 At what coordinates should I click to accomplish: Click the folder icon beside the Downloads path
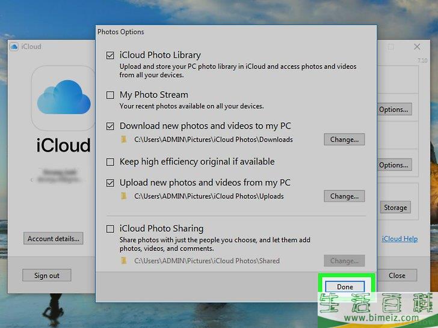tap(124, 139)
